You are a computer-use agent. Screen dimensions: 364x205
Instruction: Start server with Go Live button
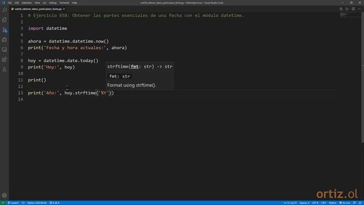pyautogui.click(x=345, y=203)
